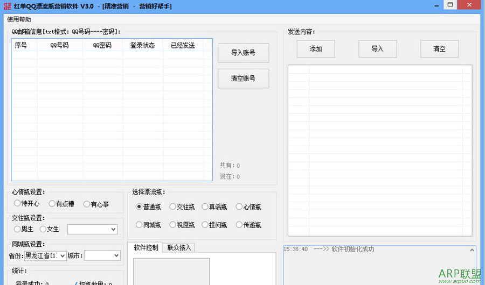485x285 pixels.
Task: Select 特开心 mood option
Action: pyautogui.click(x=17, y=204)
